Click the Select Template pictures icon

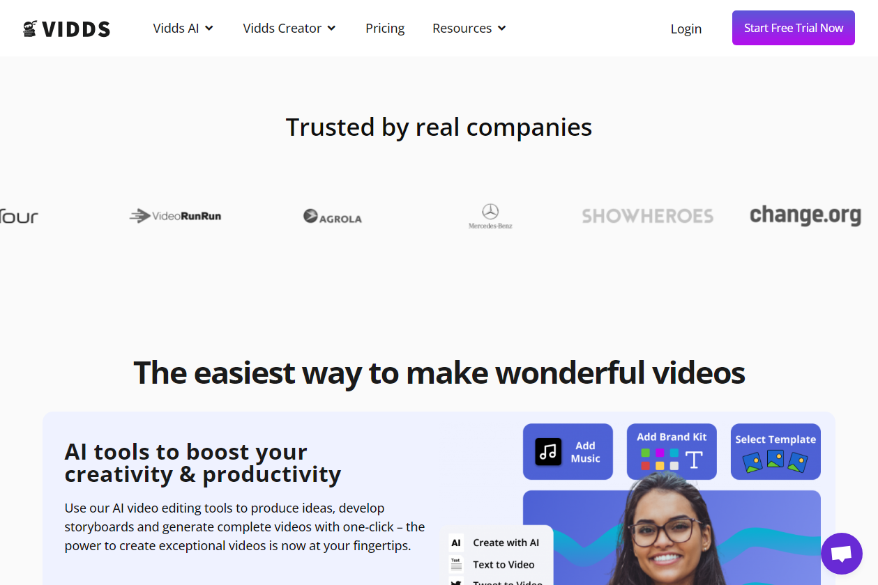click(x=775, y=461)
